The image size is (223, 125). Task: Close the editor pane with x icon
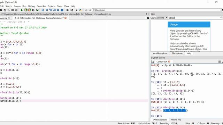click(149, 14)
